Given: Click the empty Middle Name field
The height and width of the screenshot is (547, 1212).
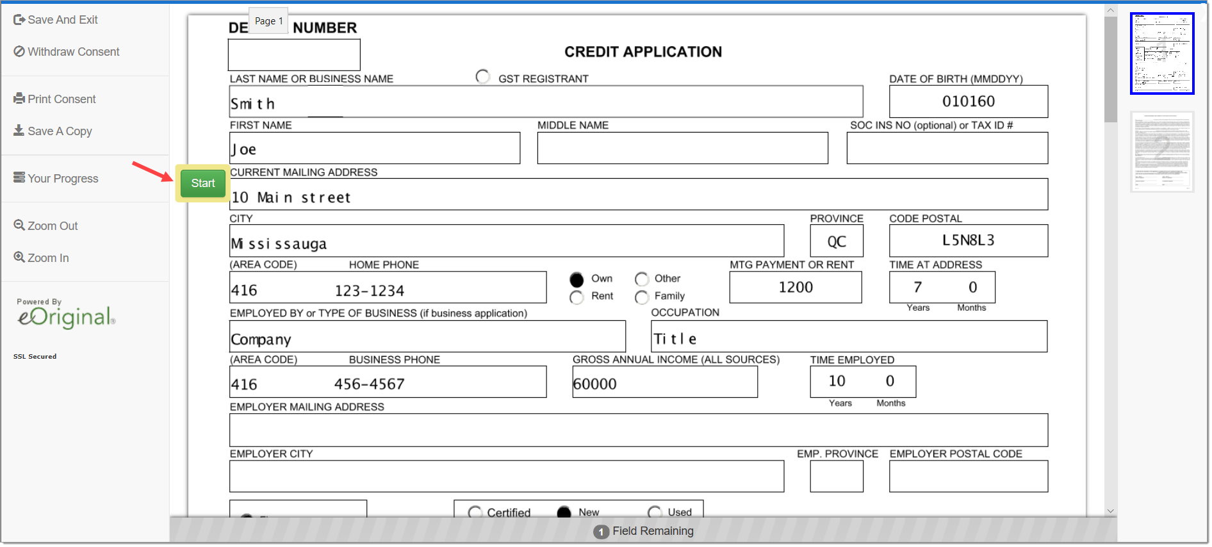Looking at the screenshot, I should (683, 148).
